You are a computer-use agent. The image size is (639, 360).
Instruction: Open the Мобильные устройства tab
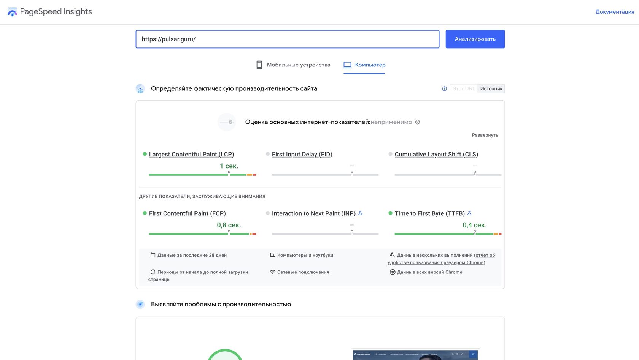pyautogui.click(x=298, y=65)
